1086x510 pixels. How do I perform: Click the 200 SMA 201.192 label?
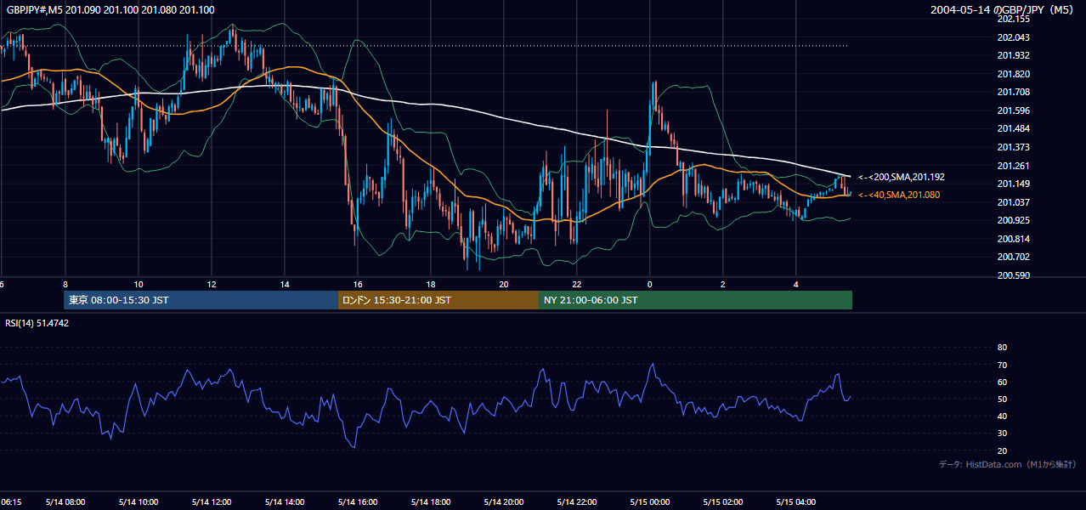tap(902, 177)
